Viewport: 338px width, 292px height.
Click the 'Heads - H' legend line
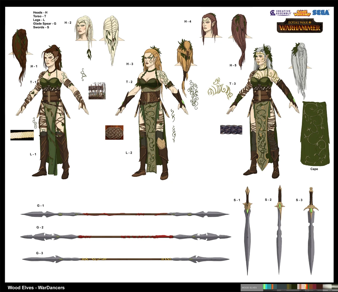pos(40,12)
